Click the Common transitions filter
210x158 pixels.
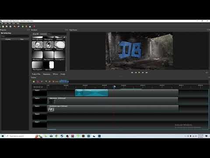(43, 34)
